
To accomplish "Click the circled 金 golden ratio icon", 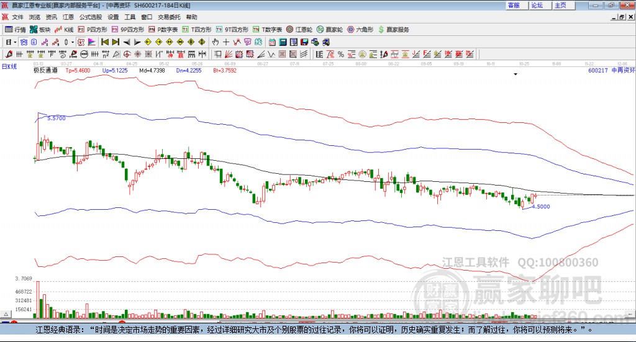I will pyautogui.click(x=362, y=54).
